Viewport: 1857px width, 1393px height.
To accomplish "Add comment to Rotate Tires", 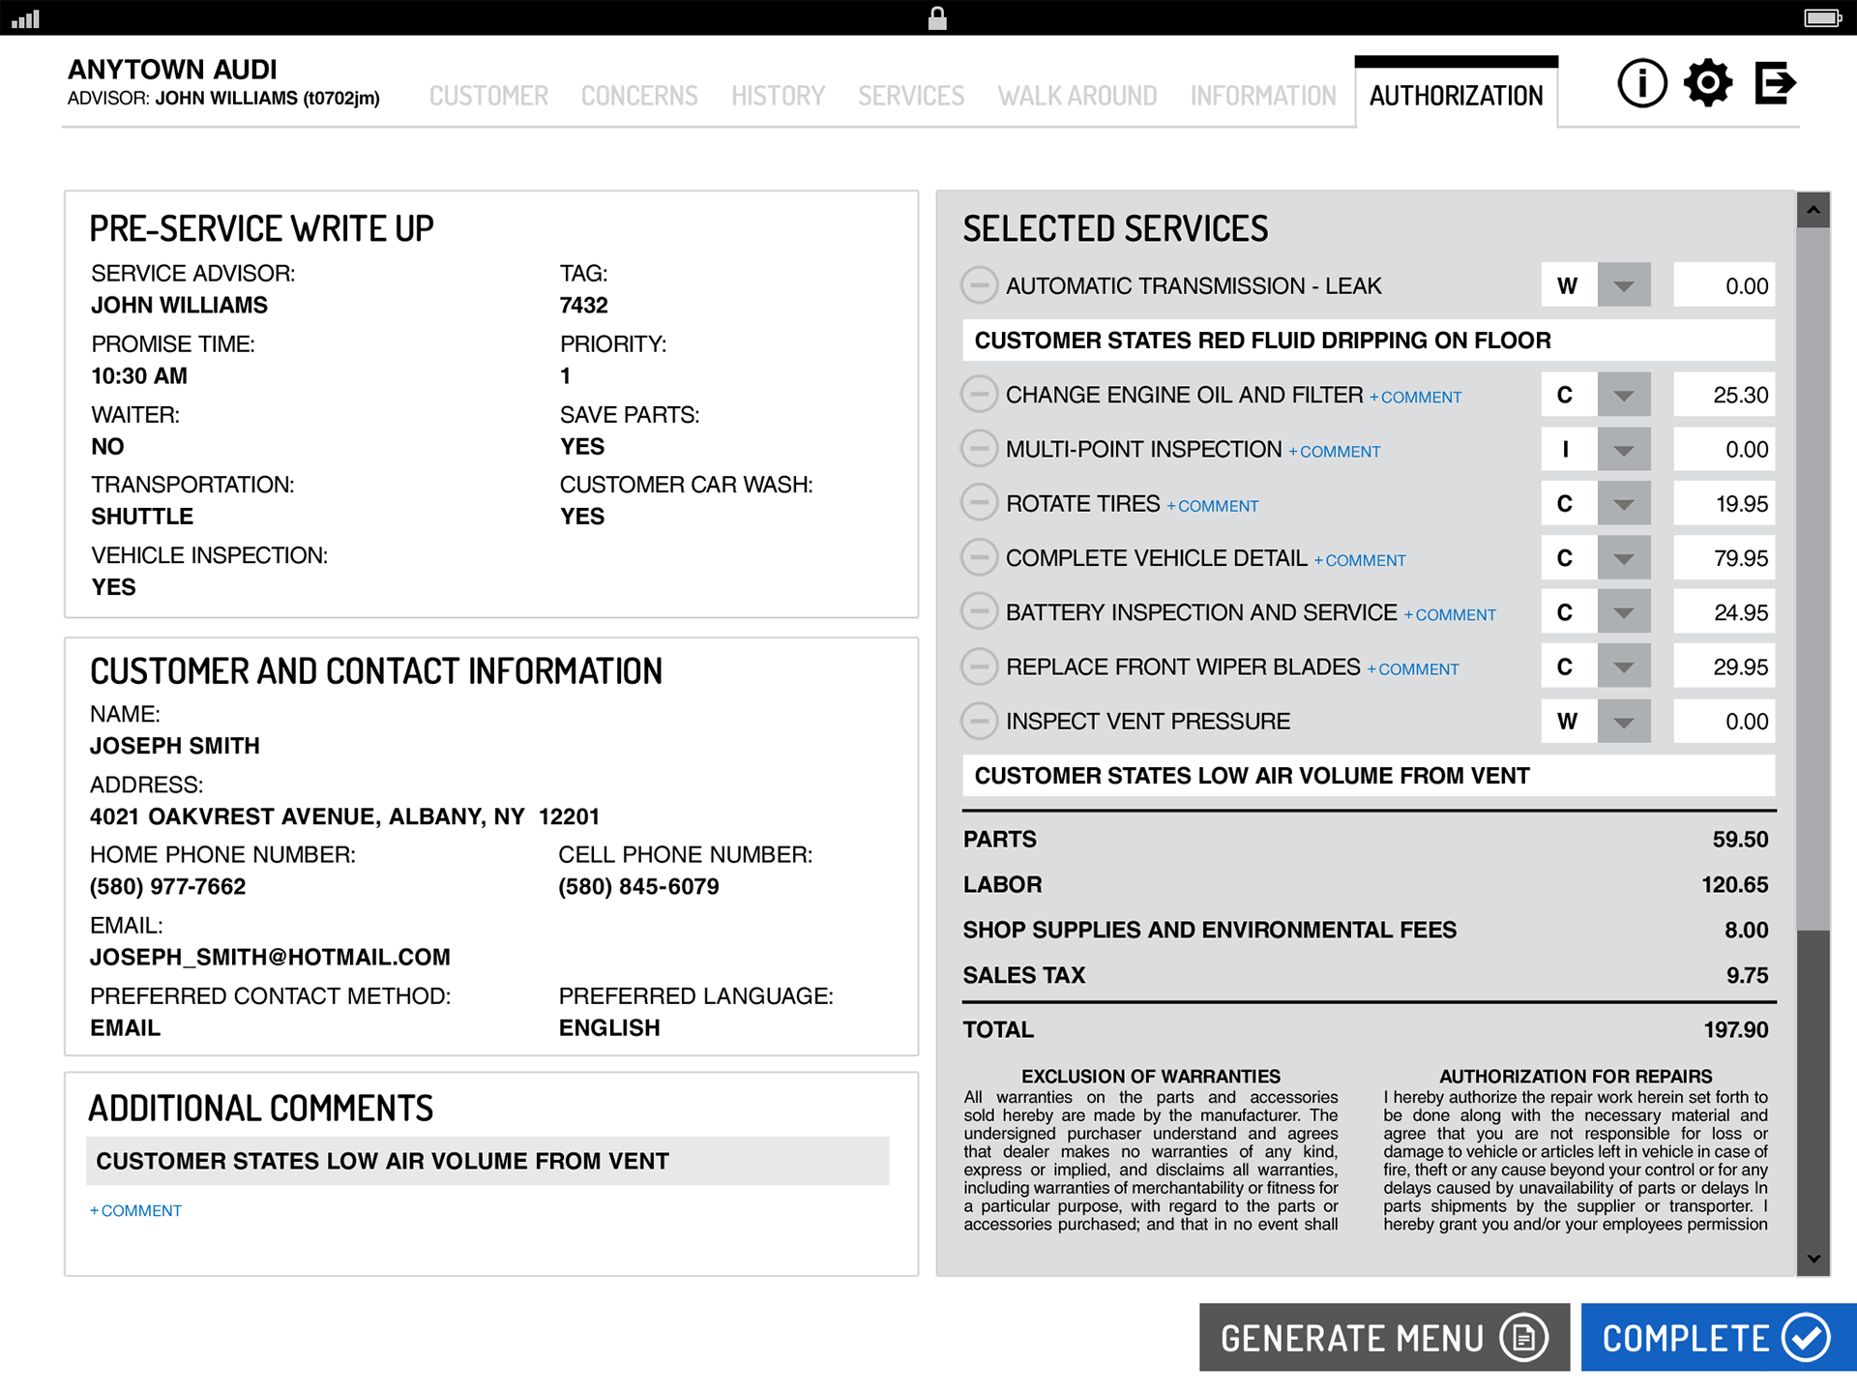I will pos(1212,505).
